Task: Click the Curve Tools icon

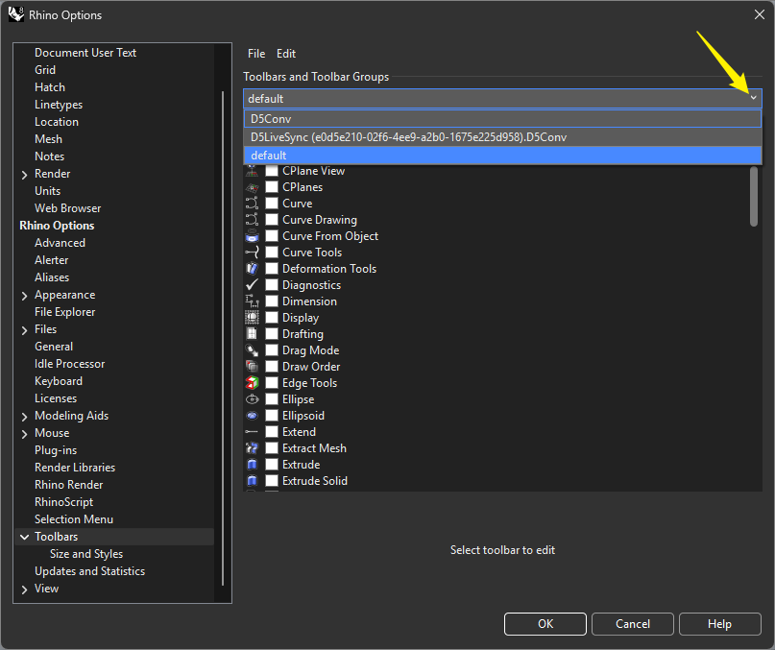Action: (252, 253)
